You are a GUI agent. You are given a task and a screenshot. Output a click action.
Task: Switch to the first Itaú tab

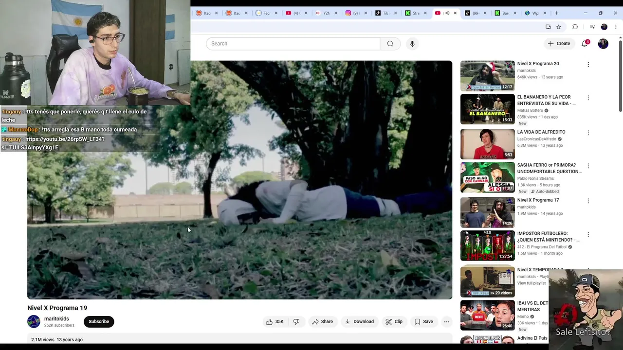click(x=207, y=13)
